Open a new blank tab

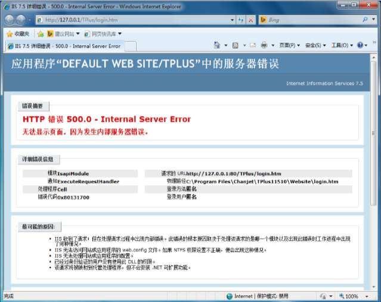click(131, 46)
